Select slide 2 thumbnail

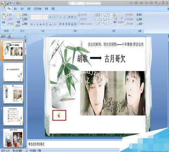(13, 72)
